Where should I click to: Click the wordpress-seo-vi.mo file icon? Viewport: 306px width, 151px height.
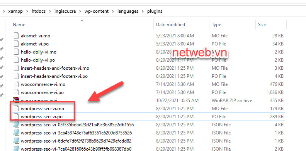(x=16, y=109)
